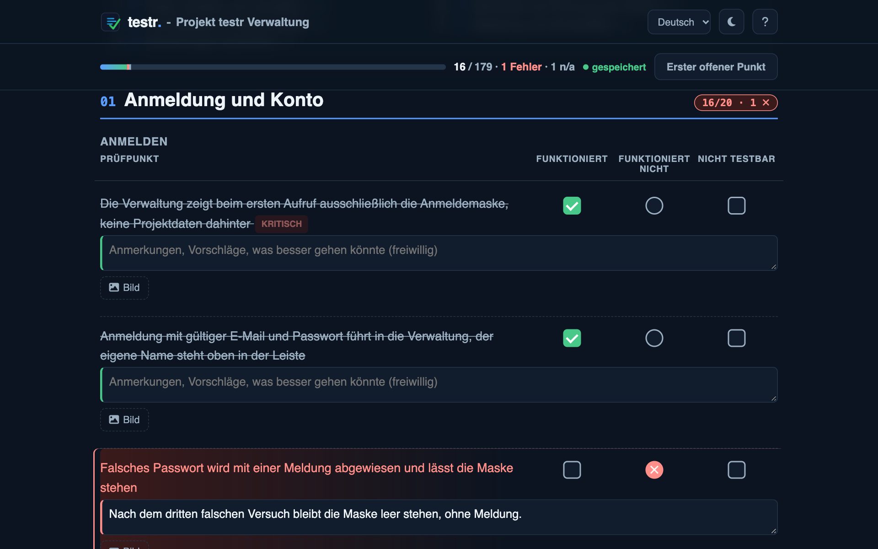Select Funktioniert nicht for gültiger E-Mail item
878x549 pixels.
(x=654, y=338)
